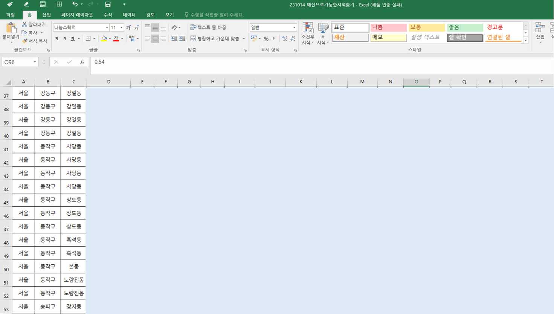The width and height of the screenshot is (554, 314).
Task: Expand the Name Box dropdown arrow
Action: click(x=35, y=62)
